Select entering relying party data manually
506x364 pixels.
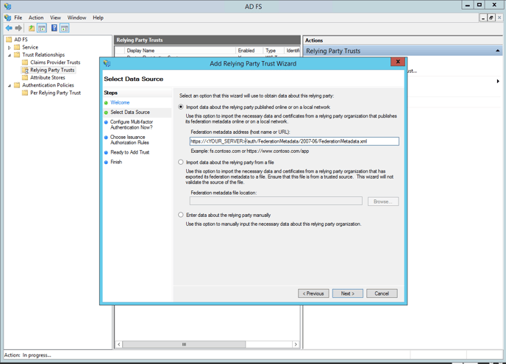point(181,215)
